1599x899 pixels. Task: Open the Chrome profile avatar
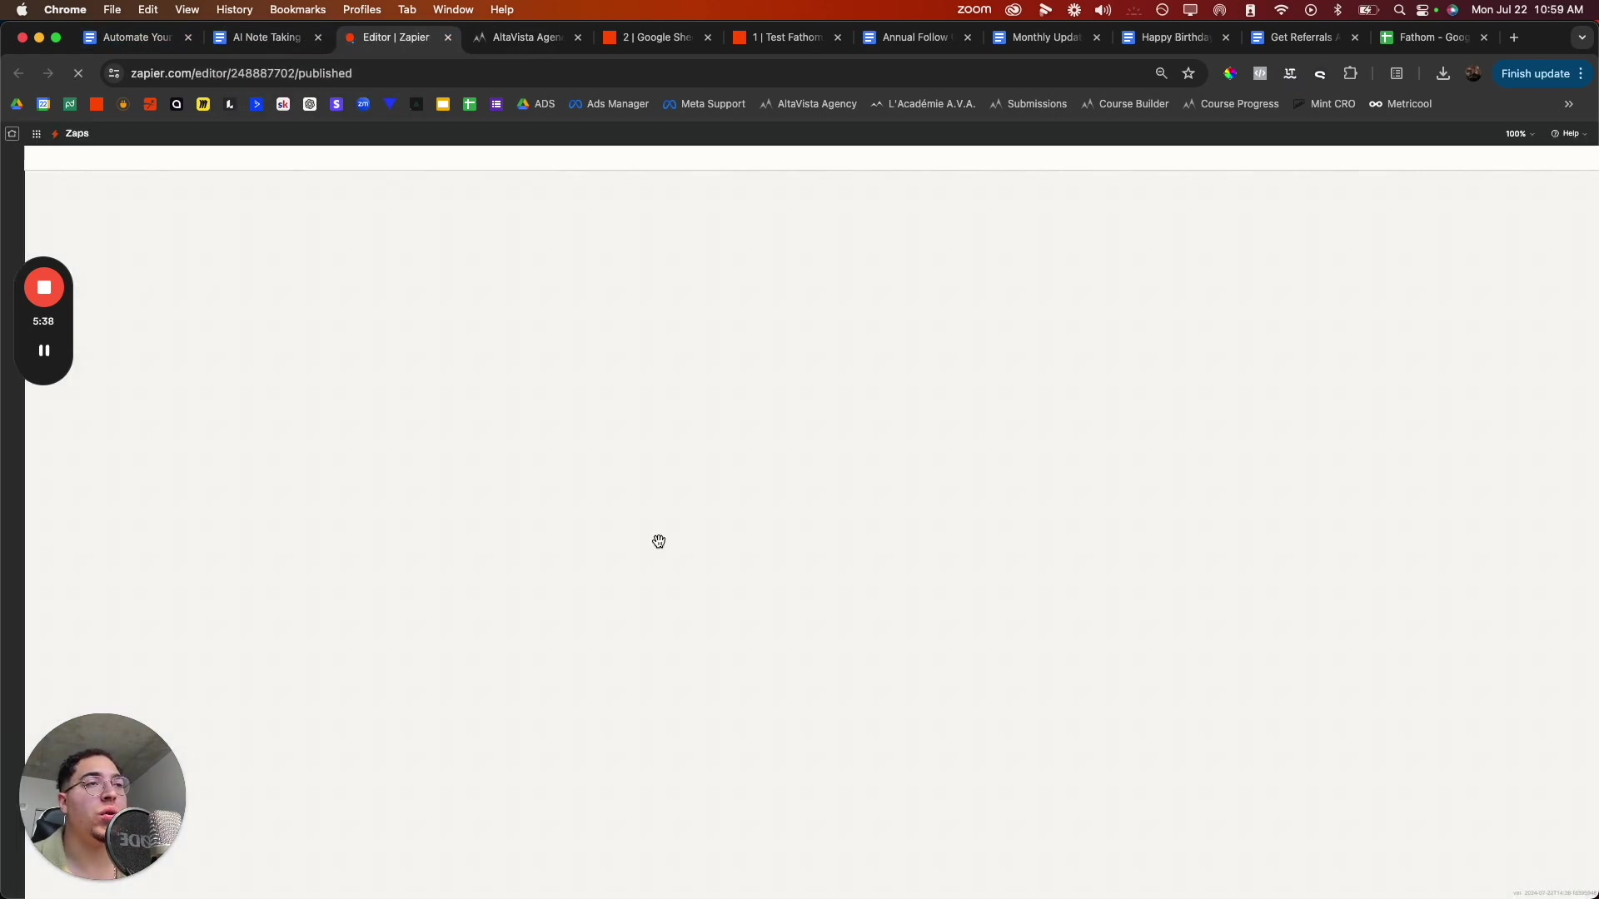pyautogui.click(x=1473, y=73)
